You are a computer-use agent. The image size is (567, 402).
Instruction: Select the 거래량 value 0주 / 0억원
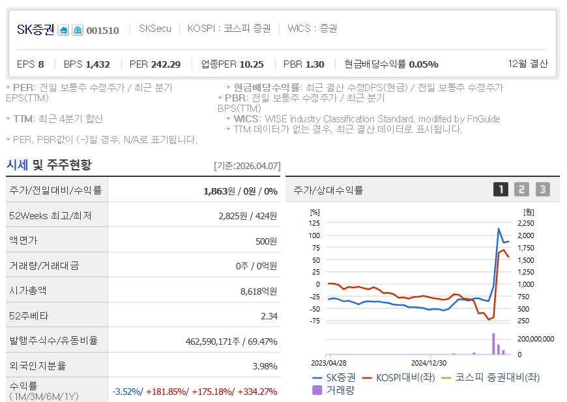click(x=256, y=266)
